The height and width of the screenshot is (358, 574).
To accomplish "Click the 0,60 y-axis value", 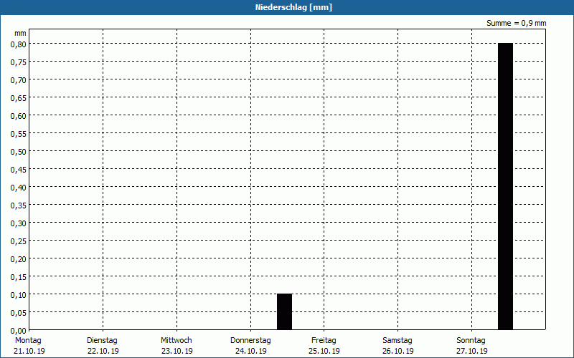I will pyautogui.click(x=19, y=116).
